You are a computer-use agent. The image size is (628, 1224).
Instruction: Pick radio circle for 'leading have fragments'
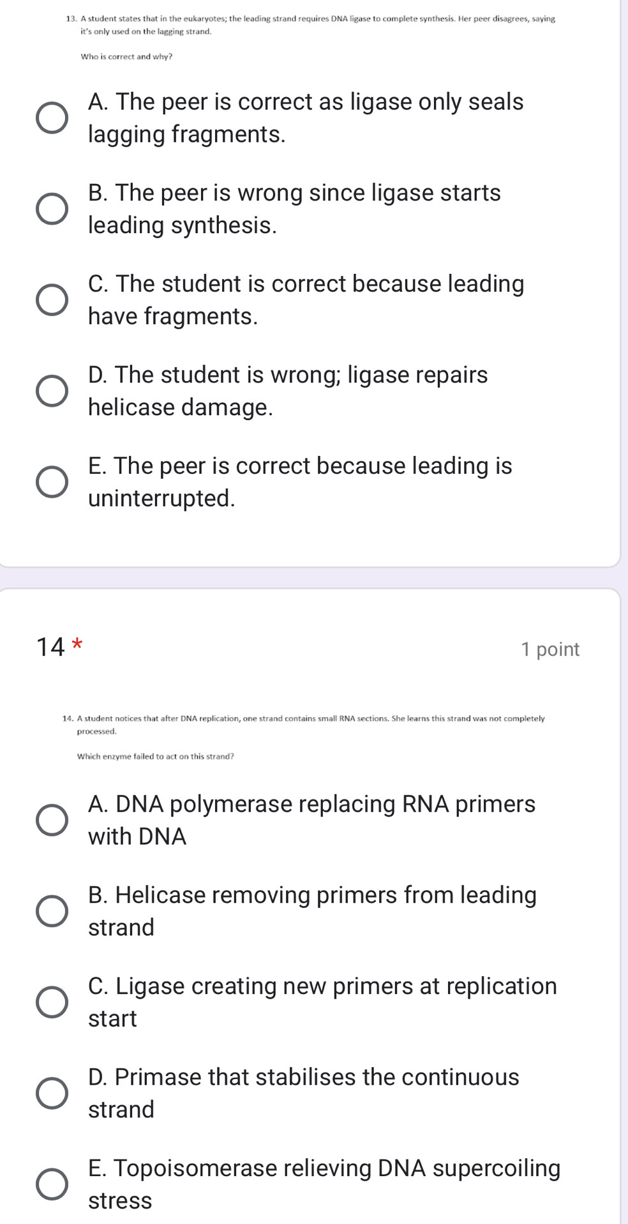[52, 300]
